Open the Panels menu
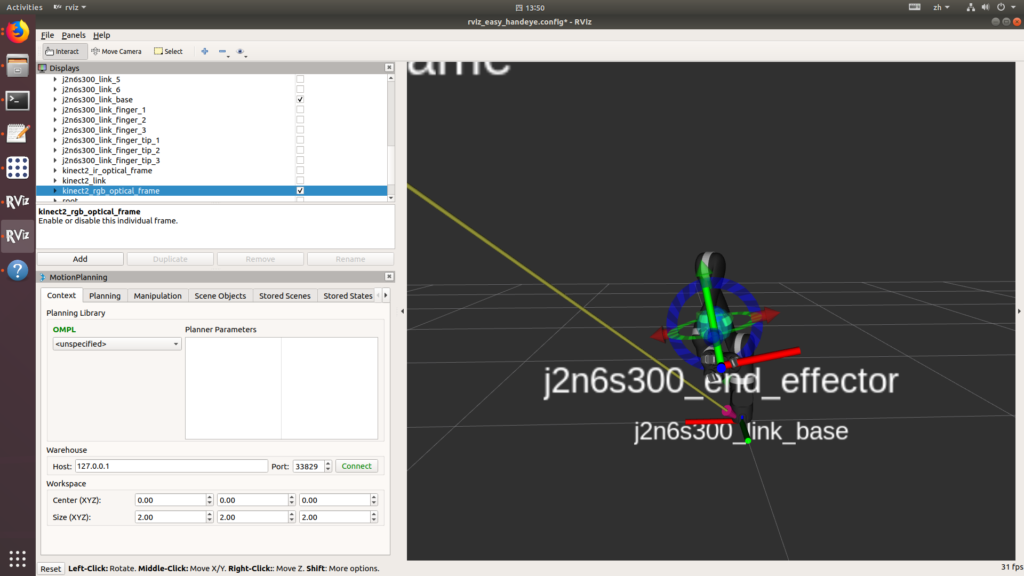1024x576 pixels. (x=73, y=35)
